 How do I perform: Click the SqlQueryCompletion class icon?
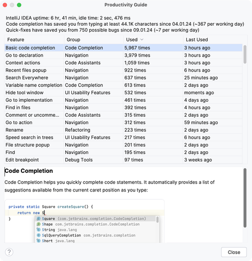coord(39,235)
